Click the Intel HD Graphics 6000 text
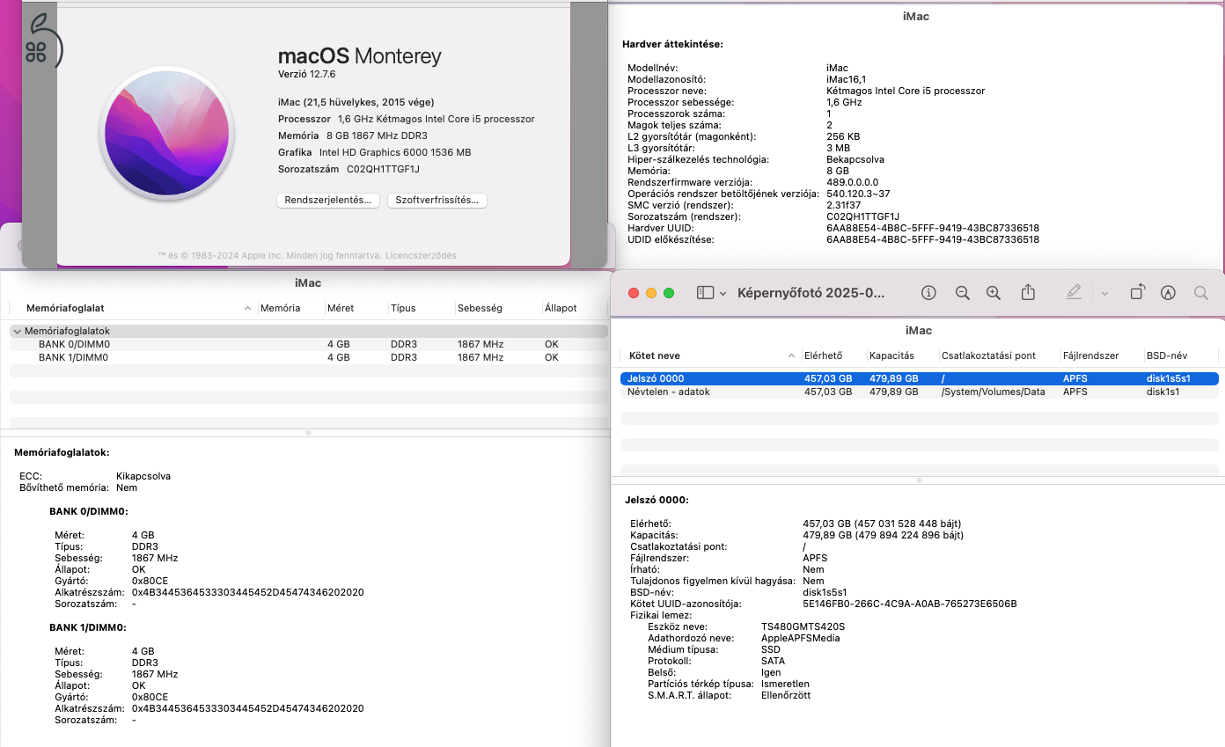 (x=395, y=152)
